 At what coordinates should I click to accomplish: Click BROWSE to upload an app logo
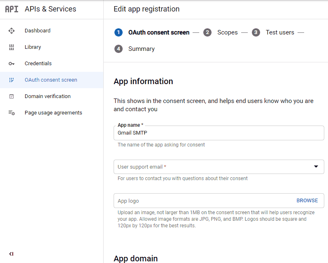point(307,201)
